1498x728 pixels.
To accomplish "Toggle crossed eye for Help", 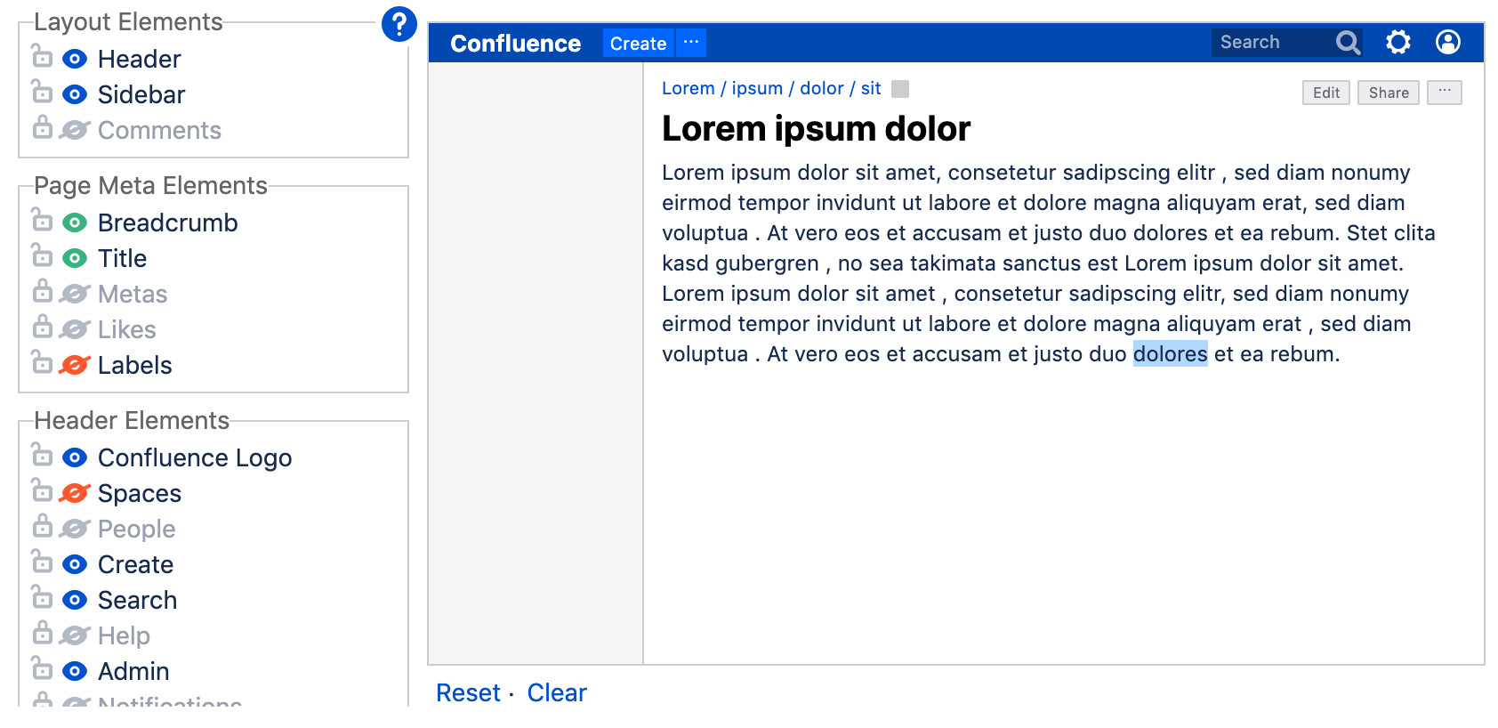I will 75,635.
